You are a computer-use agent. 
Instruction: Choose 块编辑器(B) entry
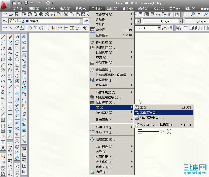[x=112, y=70]
